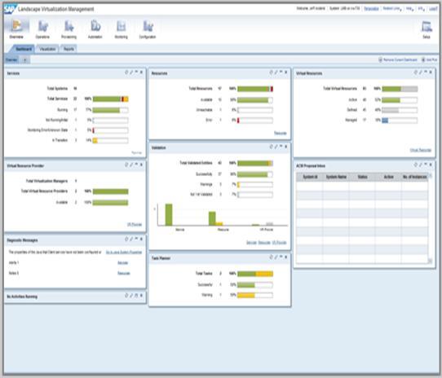Go to Java System Properties link
The image size is (442, 378).
124,252
